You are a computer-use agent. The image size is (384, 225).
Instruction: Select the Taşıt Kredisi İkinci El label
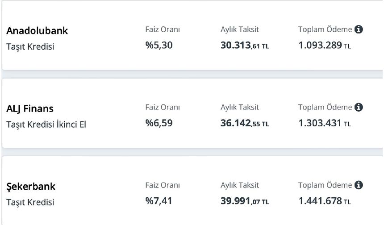(46, 125)
